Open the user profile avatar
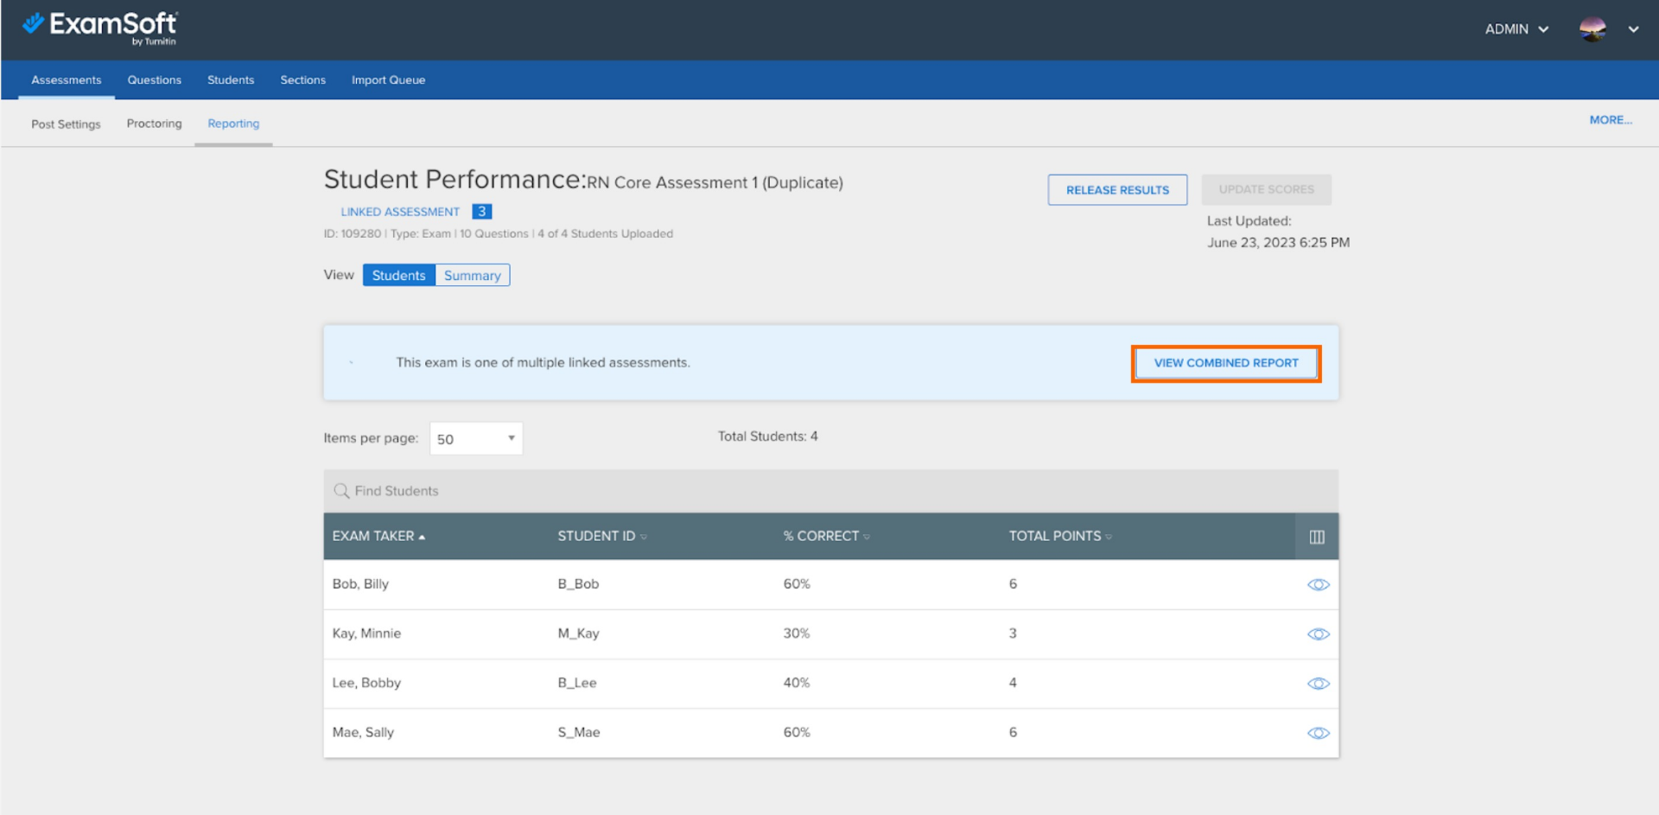This screenshot has height=815, width=1659. pyautogui.click(x=1592, y=29)
